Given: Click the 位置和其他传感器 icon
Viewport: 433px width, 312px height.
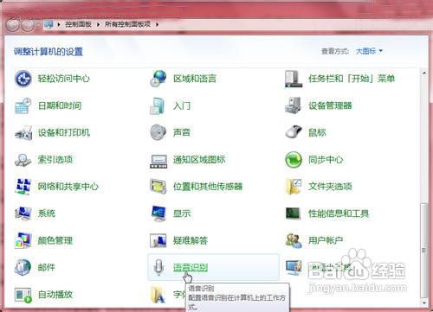Looking at the screenshot, I should 158,187.
